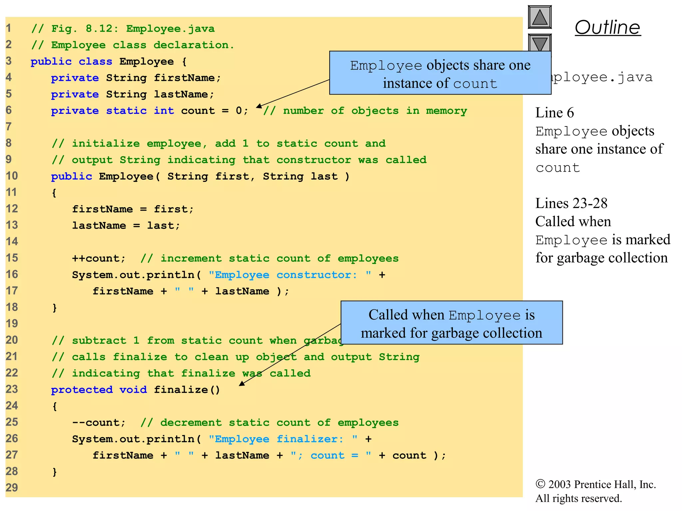
Task: Select 'private String lastName;' declaration
Action: (133, 94)
